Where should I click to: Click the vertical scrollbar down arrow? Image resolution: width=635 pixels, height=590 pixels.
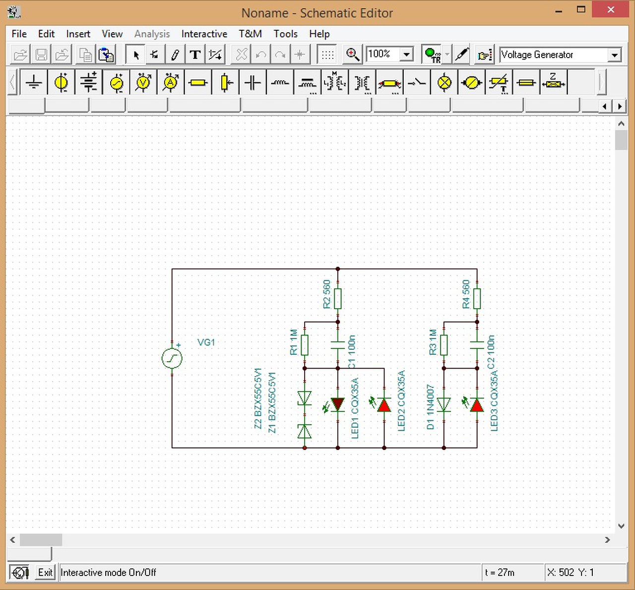coord(621,526)
